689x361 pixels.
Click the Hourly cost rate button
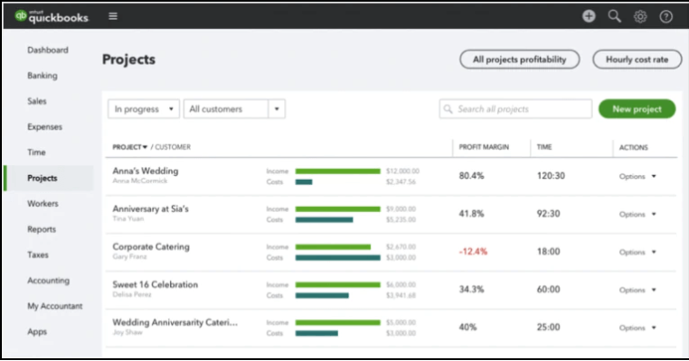coord(637,60)
